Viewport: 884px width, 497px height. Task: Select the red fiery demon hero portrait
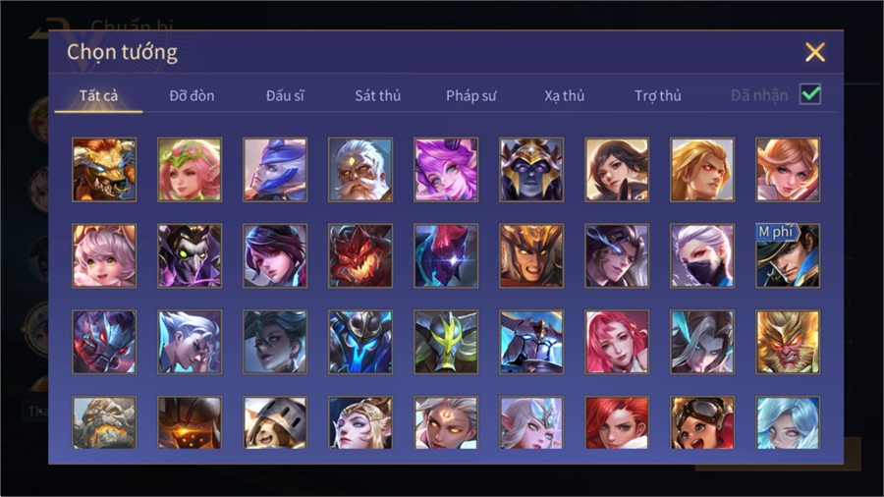click(x=360, y=255)
